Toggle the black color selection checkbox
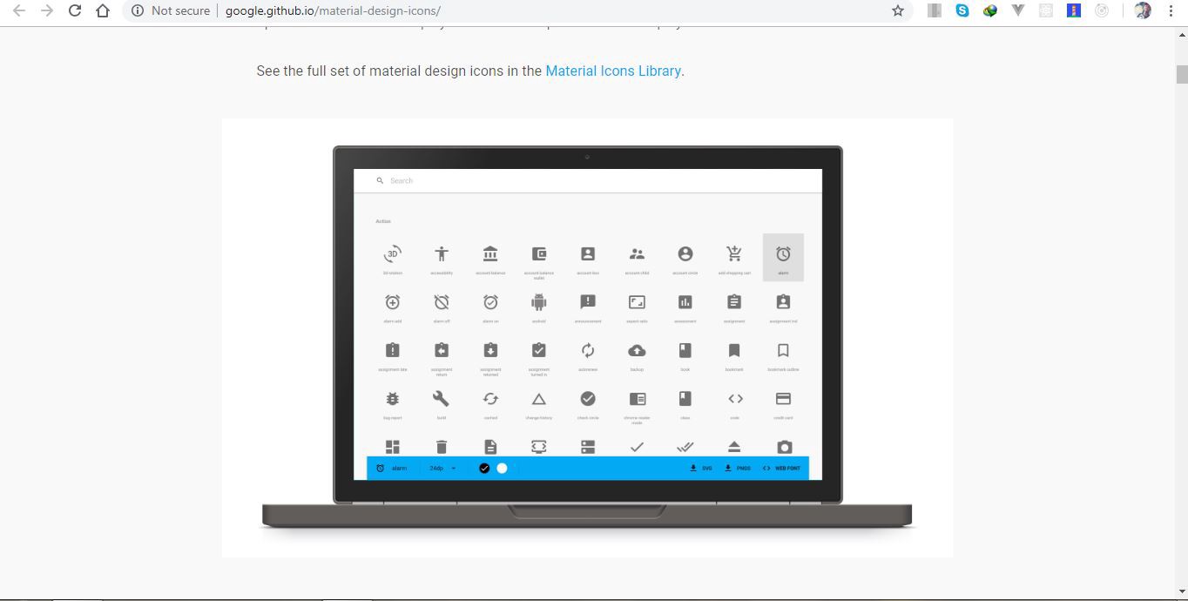Image resolution: width=1188 pixels, height=601 pixels. pos(483,468)
